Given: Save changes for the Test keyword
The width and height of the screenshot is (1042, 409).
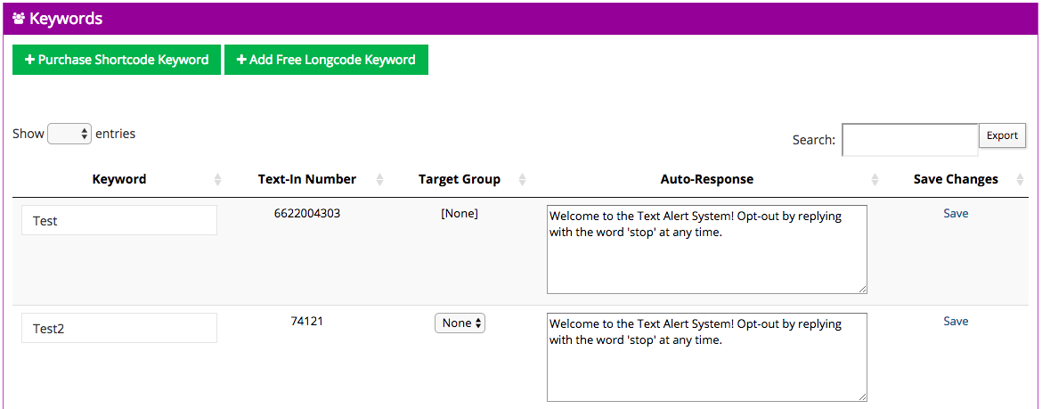Looking at the screenshot, I should click(956, 214).
